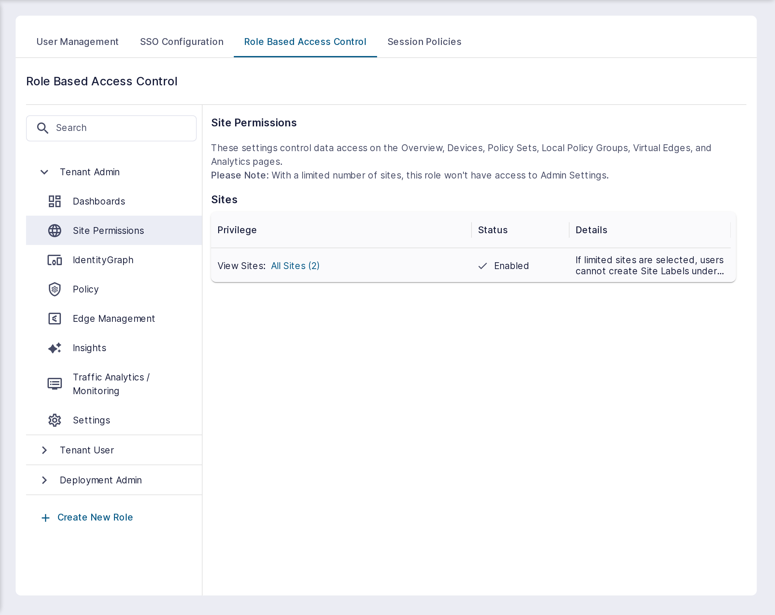Collapse the Tenant Admin role
775x615 pixels.
(x=44, y=172)
